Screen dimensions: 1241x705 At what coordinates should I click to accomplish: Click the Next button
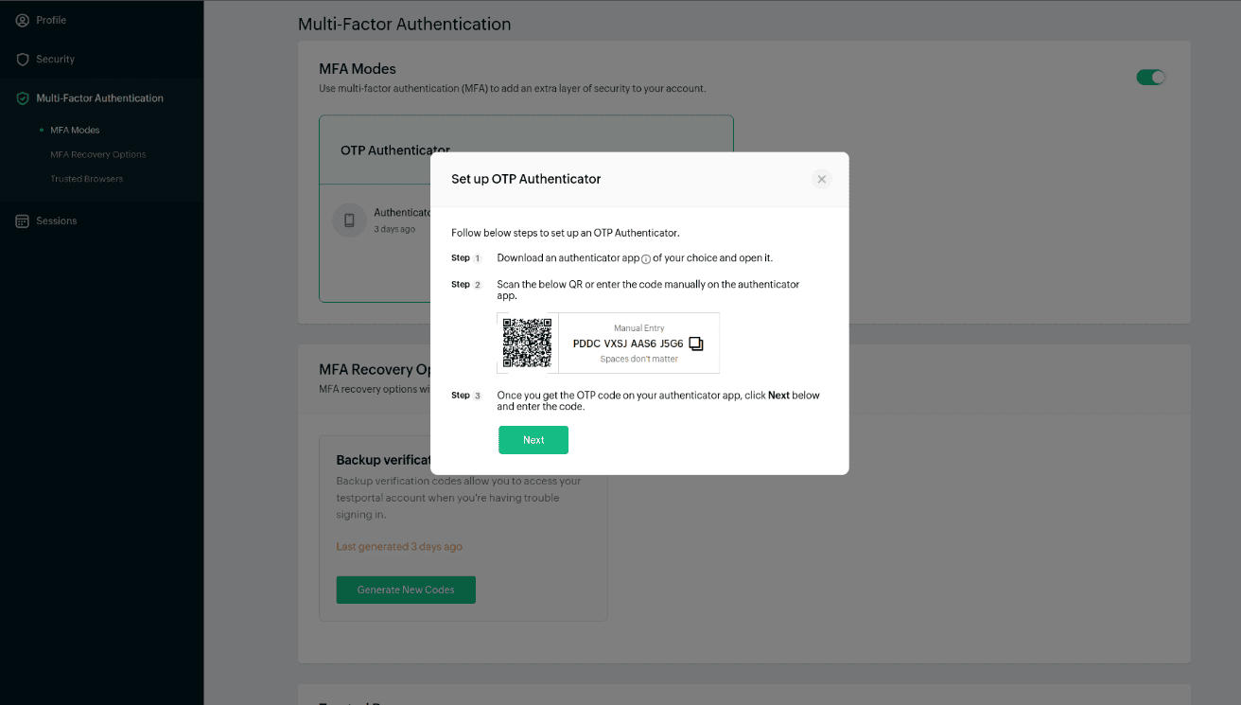(x=533, y=440)
